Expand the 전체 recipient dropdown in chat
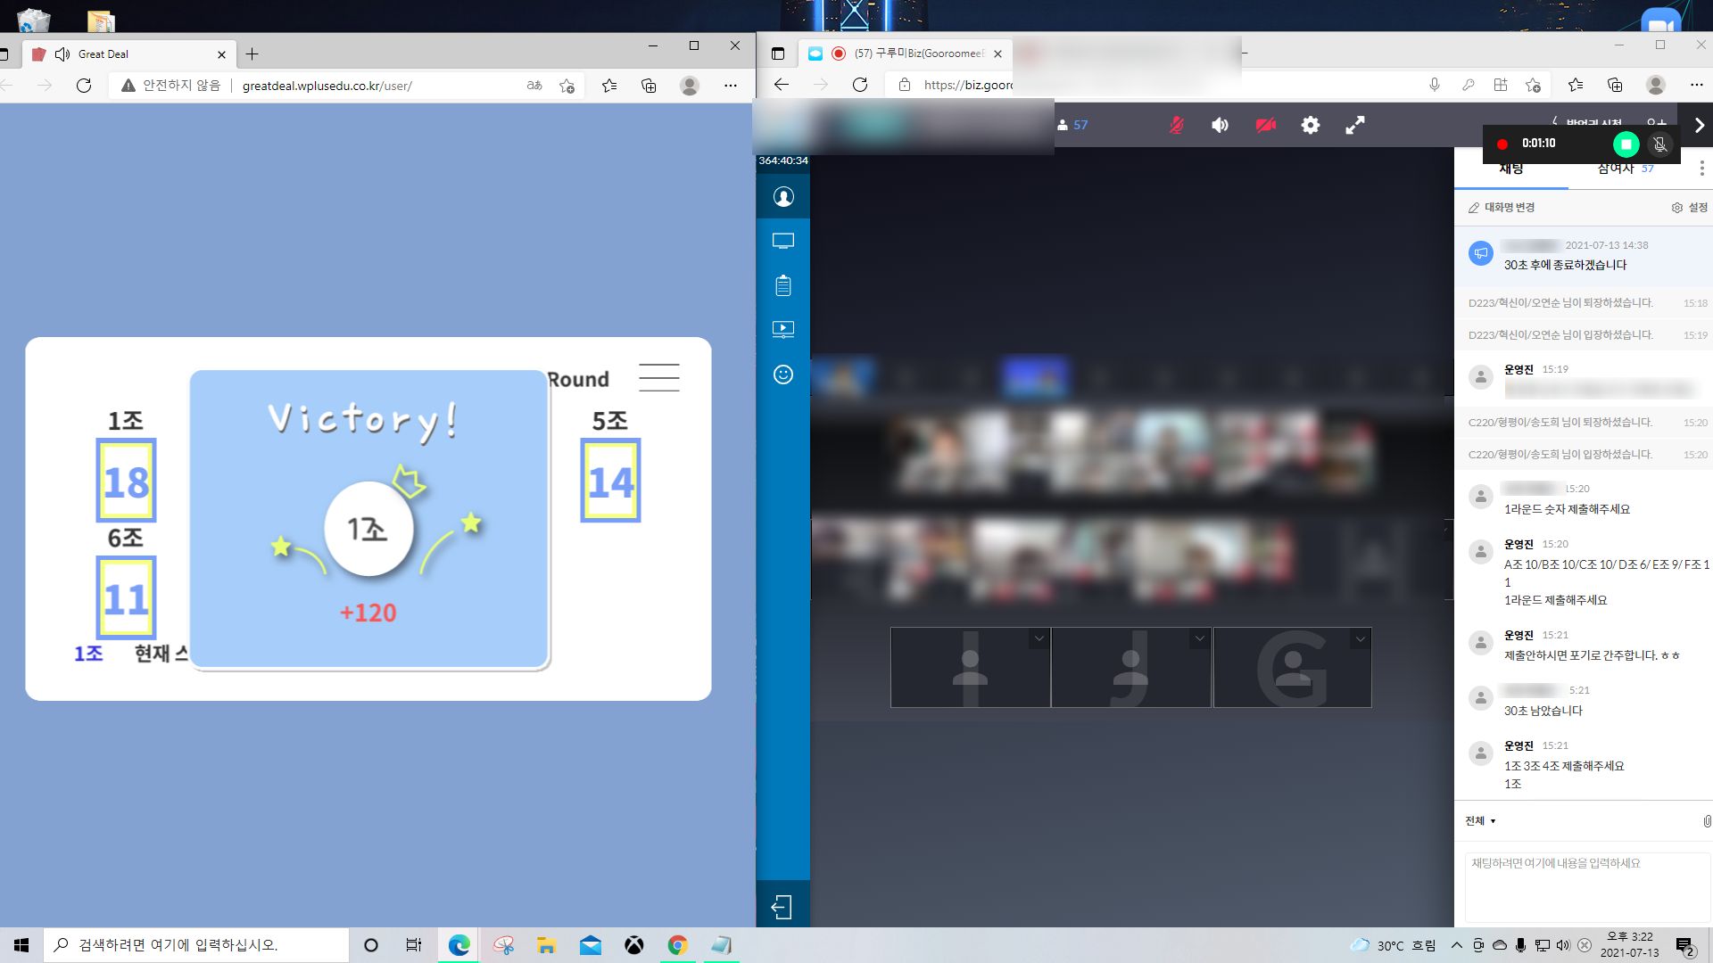 coord(1480,821)
